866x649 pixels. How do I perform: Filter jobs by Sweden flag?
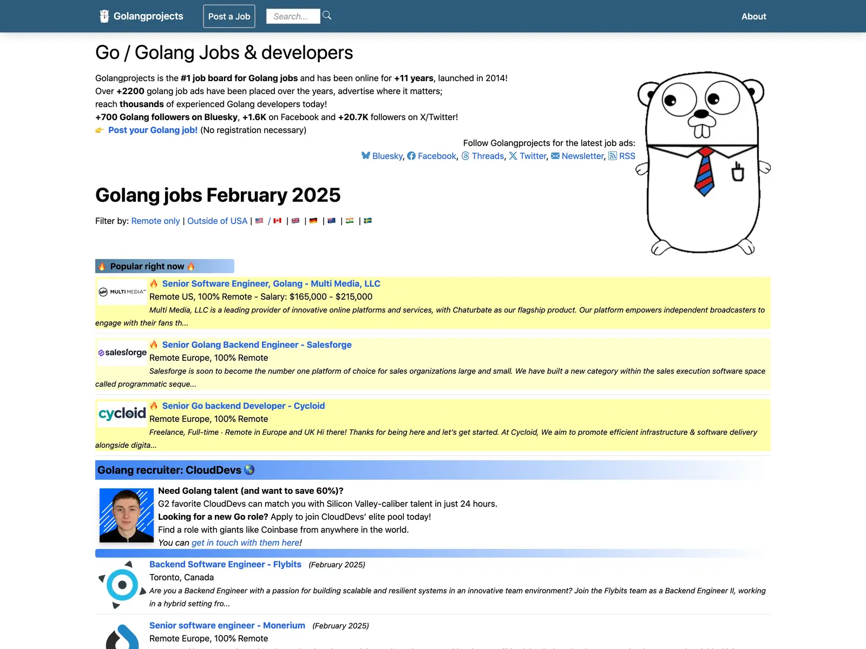point(368,221)
